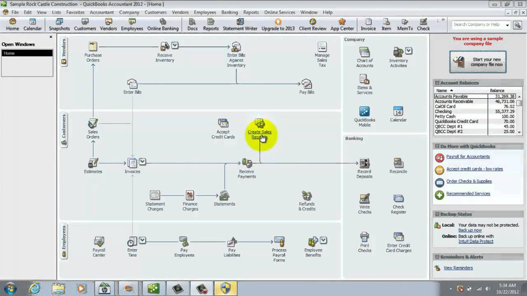Launch QuickBooks Mobile icon
Viewport: 527px width, 296px height.
(364, 111)
